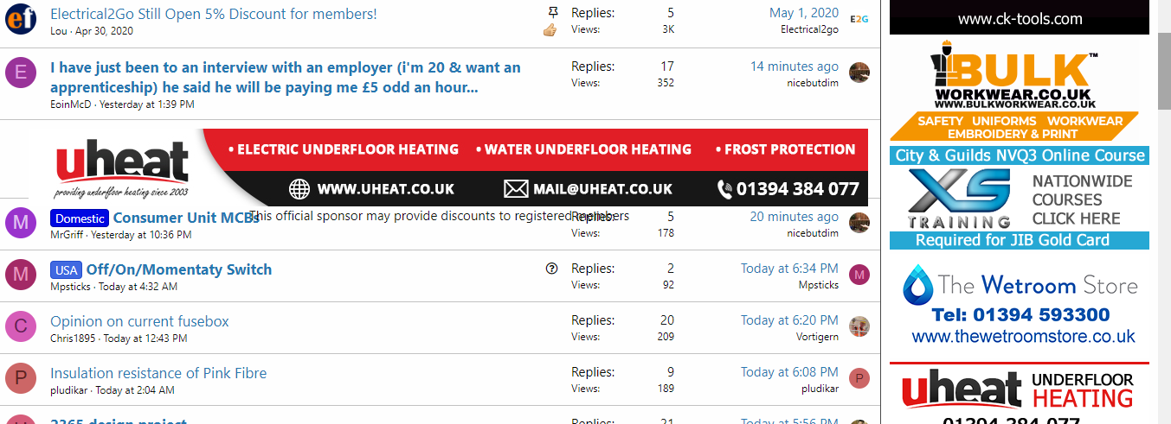Open the Opinion on current fusebox thread
The height and width of the screenshot is (424, 1171).
[139, 321]
